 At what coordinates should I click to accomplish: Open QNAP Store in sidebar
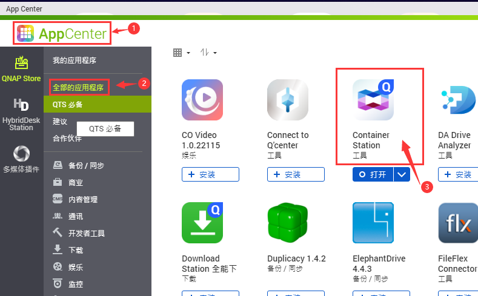point(21,69)
